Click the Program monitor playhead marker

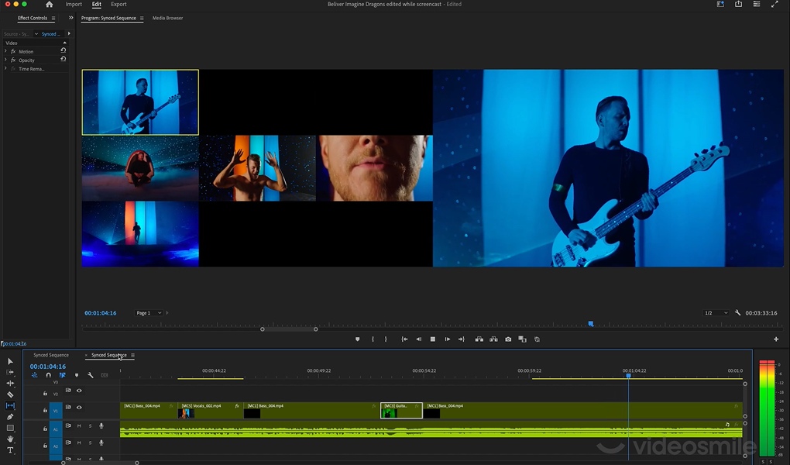[591, 324]
